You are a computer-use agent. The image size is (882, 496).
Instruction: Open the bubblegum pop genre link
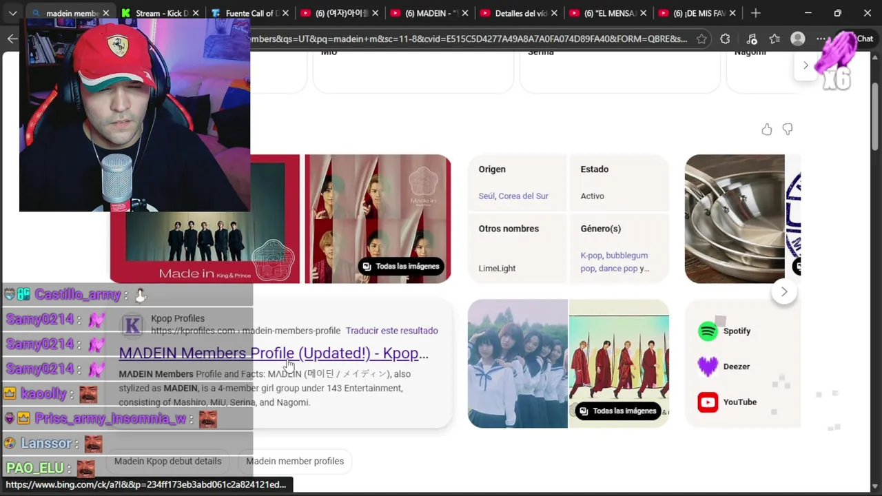point(614,262)
